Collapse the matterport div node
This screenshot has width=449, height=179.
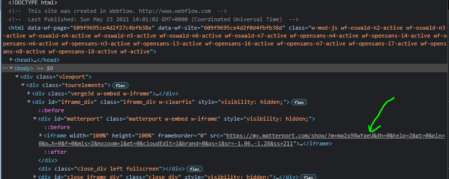(x=35, y=119)
